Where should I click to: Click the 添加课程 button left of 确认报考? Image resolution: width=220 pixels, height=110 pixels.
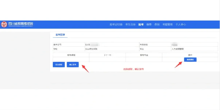(x=59, y=65)
